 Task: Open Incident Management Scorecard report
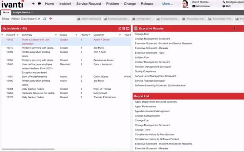[x=152, y=62]
